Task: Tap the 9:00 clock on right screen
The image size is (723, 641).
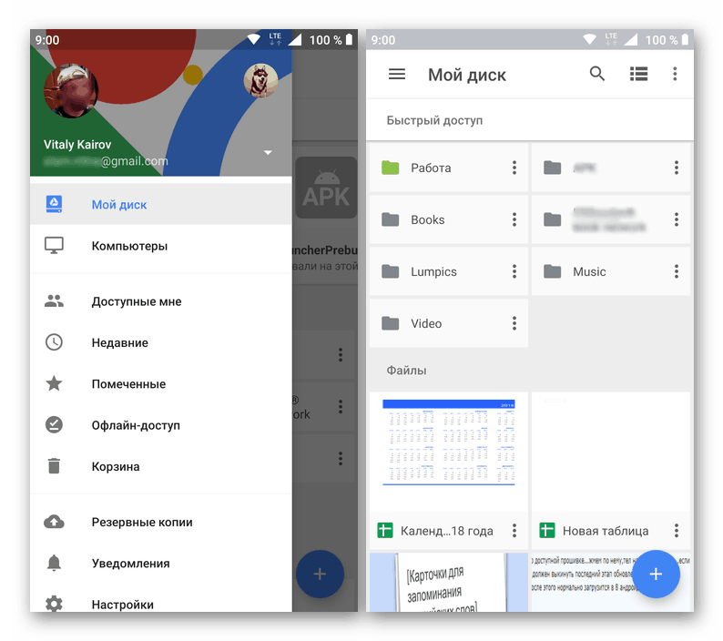Action: point(383,40)
